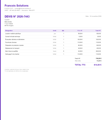Click quantity 5 in Main d'œuvre row
Screen dimensions: 106x120
coord(64,51)
